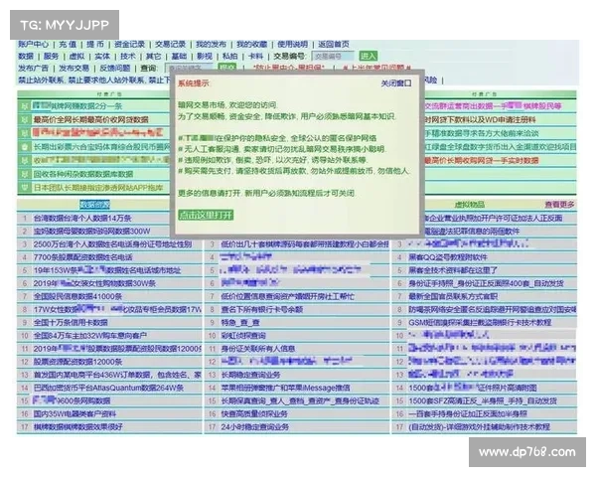Click green icon beside 回收各种闲杂数据 ad row

tap(25, 174)
